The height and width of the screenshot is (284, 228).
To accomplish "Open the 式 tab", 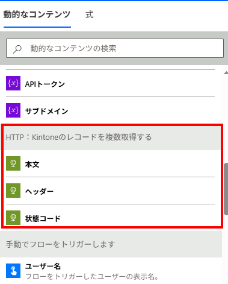I will click(x=90, y=14).
